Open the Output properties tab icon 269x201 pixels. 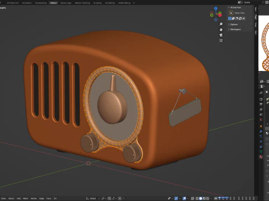261,104
